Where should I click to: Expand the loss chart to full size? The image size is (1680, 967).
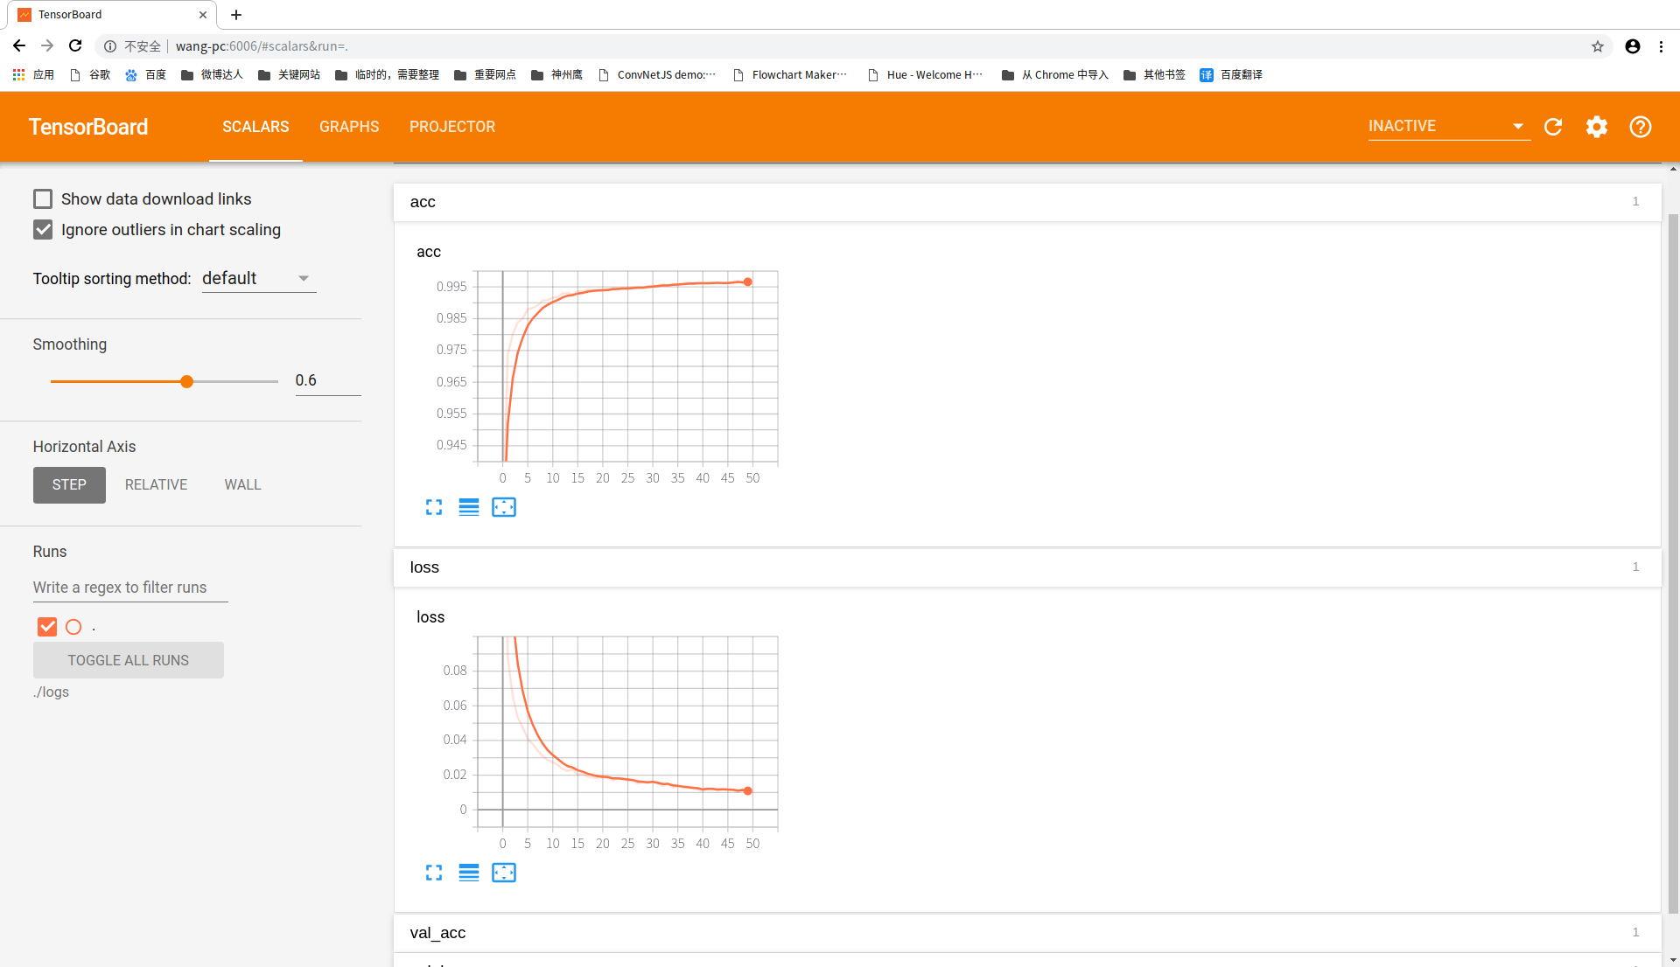point(433,872)
